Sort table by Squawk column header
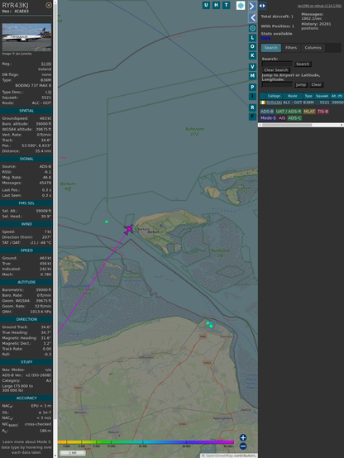This screenshot has height=458, width=344. [322, 96]
